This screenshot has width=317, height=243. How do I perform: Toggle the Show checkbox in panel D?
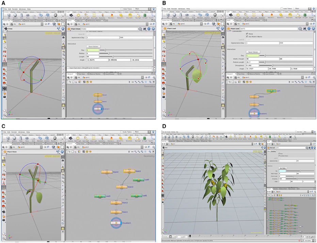(279, 154)
